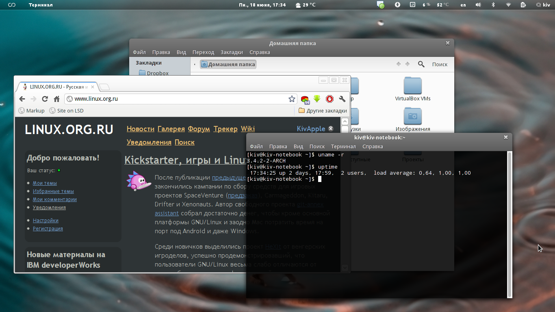Viewport: 555px width, 312px height.
Task: Open the clock and calendar menu
Action: point(262,5)
